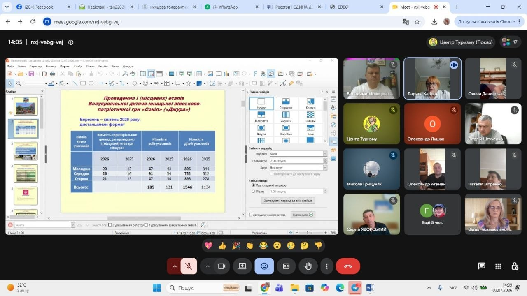Select slide 3 thumbnail in Слайди panel
Screen dimensions: 527x296
point(26,151)
